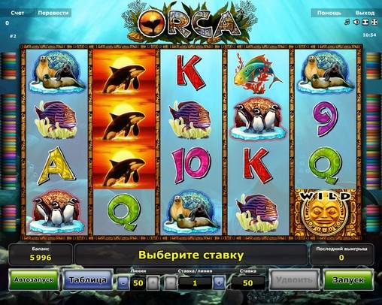Click the Перевести transfer button
This screenshot has width=382, height=305.
(x=53, y=13)
